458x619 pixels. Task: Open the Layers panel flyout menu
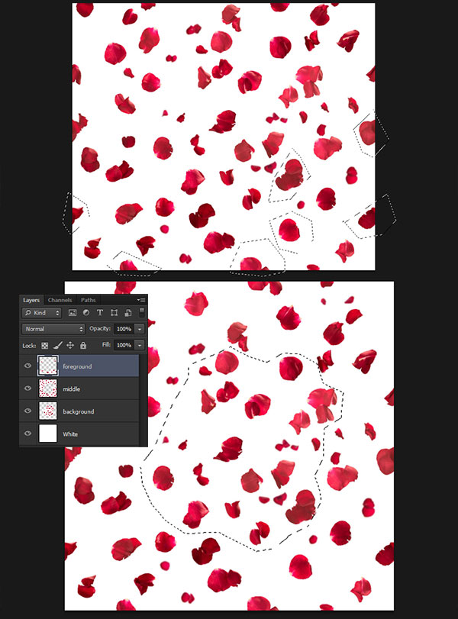point(141,300)
